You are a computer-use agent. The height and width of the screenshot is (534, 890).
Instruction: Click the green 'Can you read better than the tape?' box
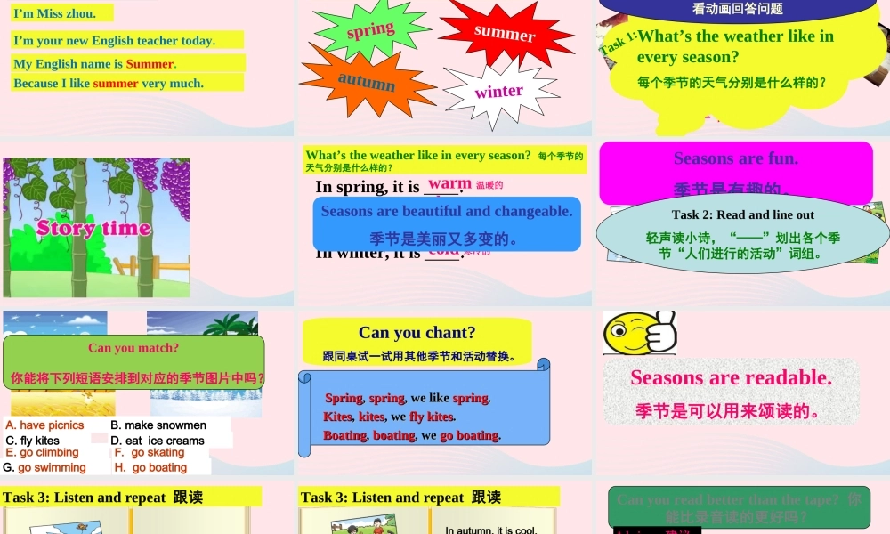click(x=739, y=507)
